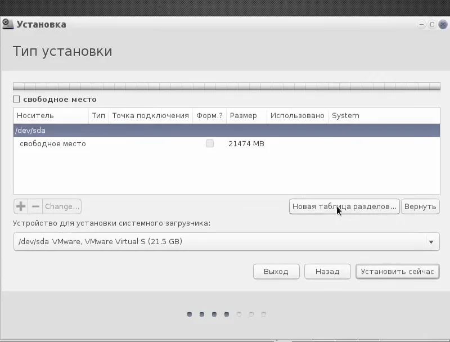This screenshot has width=450, height=342.
Task: Toggle the свободное место legend checkbox
Action: click(16, 99)
